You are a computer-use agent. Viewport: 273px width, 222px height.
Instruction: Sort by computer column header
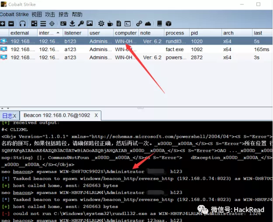tap(126, 33)
